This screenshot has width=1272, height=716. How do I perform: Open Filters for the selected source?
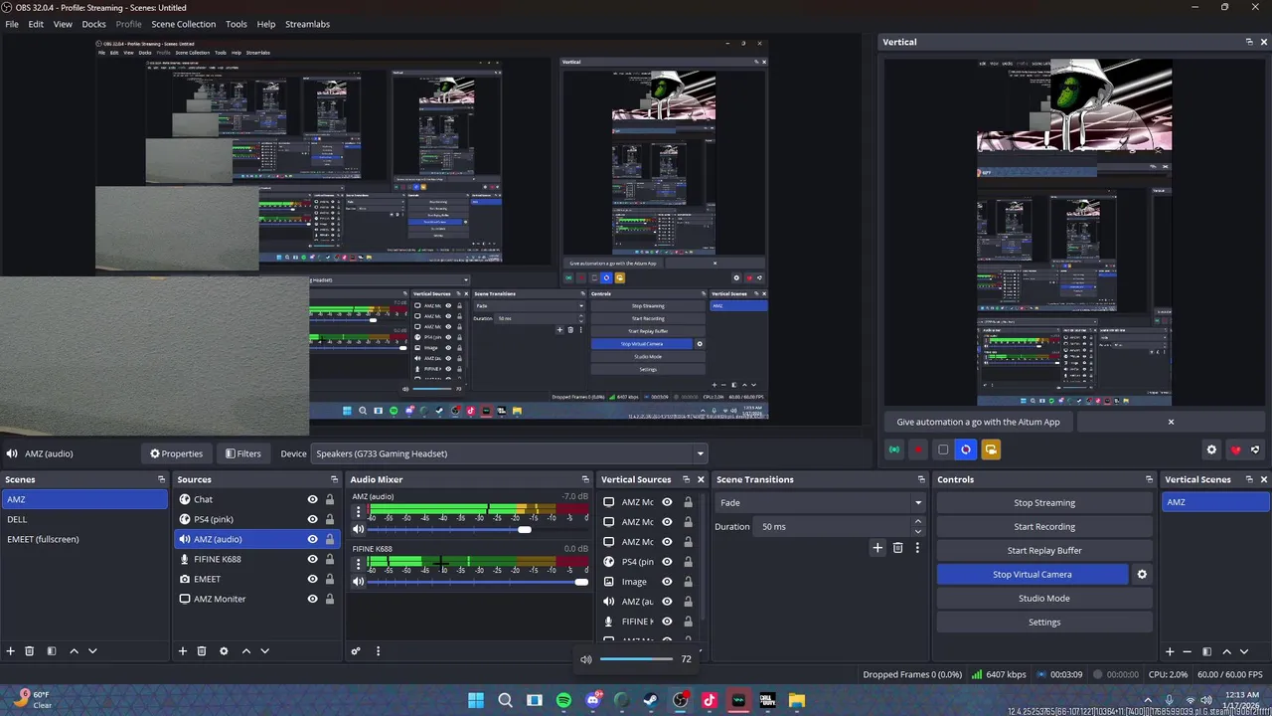242,453
